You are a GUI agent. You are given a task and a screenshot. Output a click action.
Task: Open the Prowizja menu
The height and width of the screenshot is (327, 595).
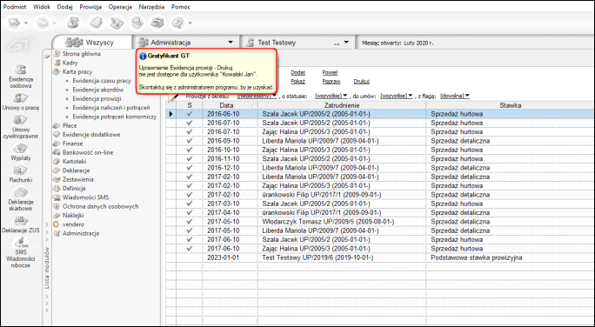(90, 7)
